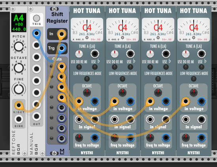Toggle USE DO RE MI on third Hot Tuna

[150, 67]
